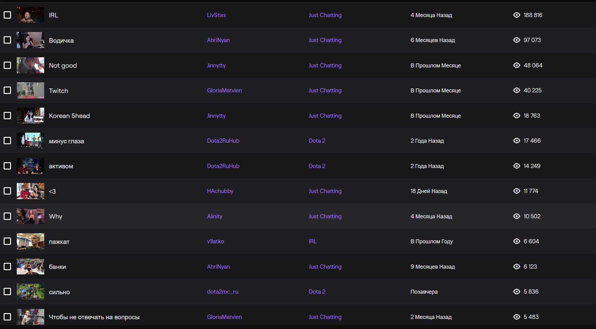Click the eye icon in пажкат row
The image size is (596, 329).
click(516, 241)
